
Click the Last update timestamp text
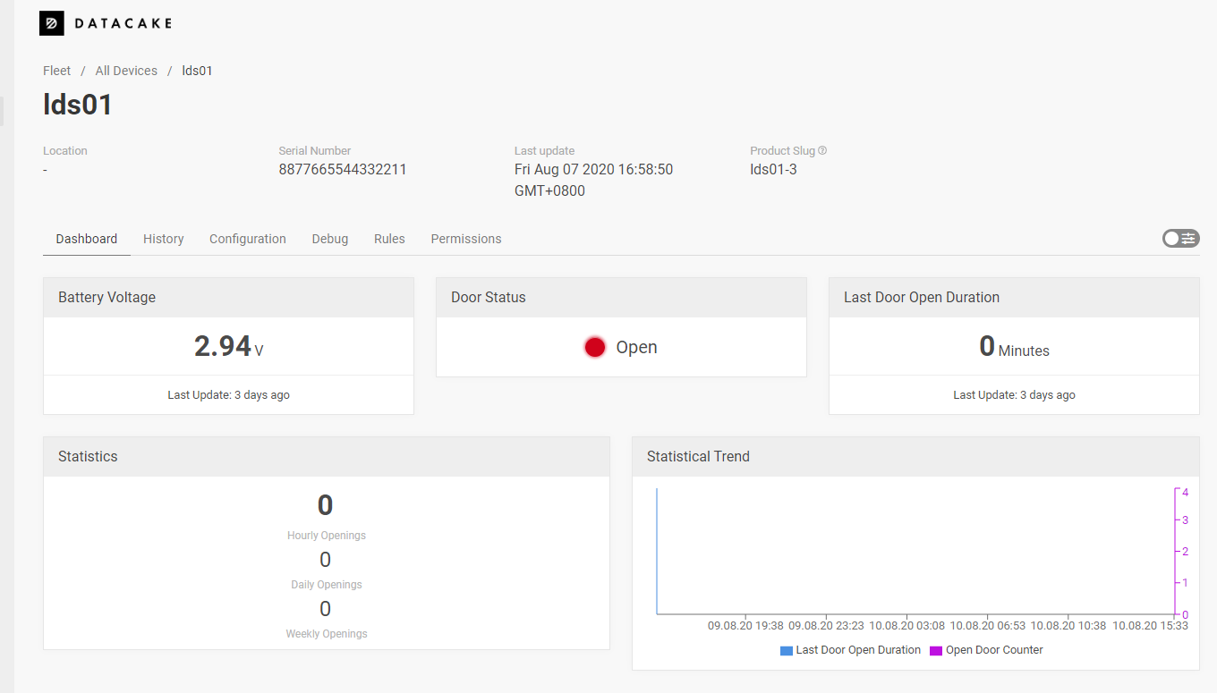click(593, 180)
